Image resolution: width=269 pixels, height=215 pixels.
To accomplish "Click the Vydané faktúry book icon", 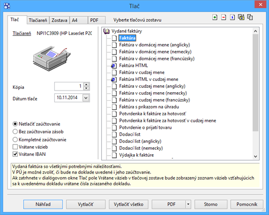I will 107,31.
